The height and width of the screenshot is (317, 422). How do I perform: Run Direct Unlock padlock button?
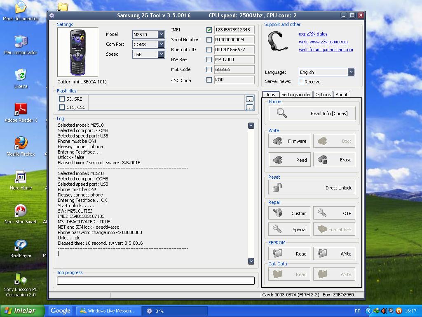(312, 188)
